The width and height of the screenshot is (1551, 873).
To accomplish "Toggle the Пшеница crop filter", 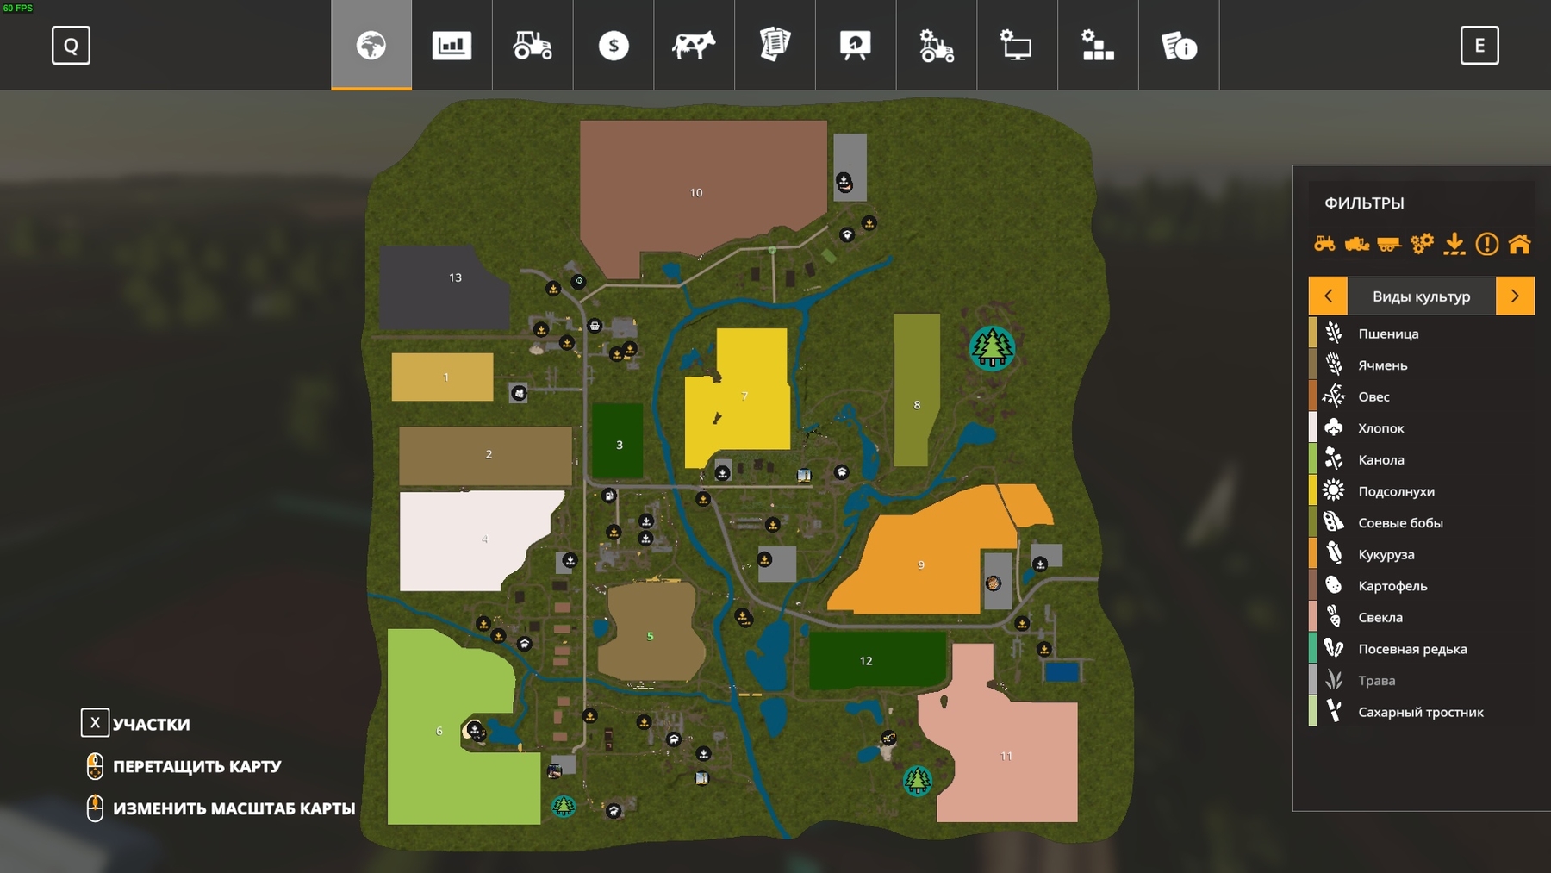I will [x=1387, y=334].
